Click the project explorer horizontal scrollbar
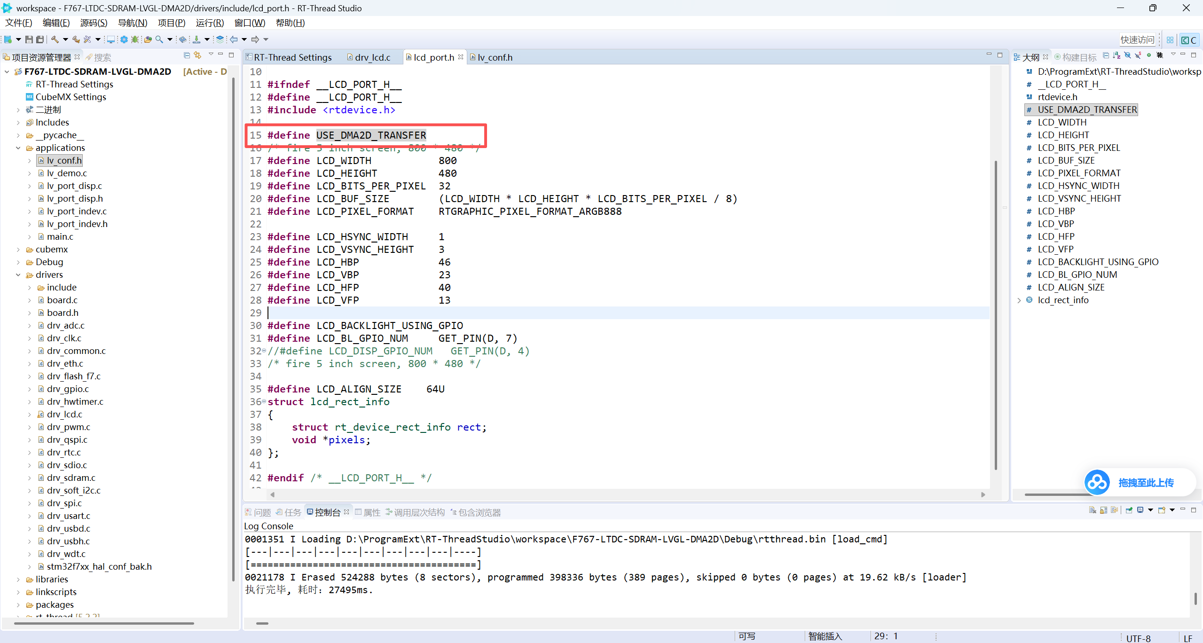 [x=104, y=623]
